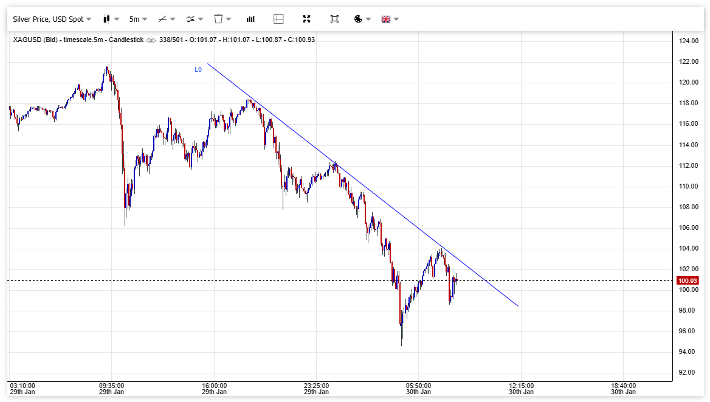Open the line drawing tools menu

[166, 19]
